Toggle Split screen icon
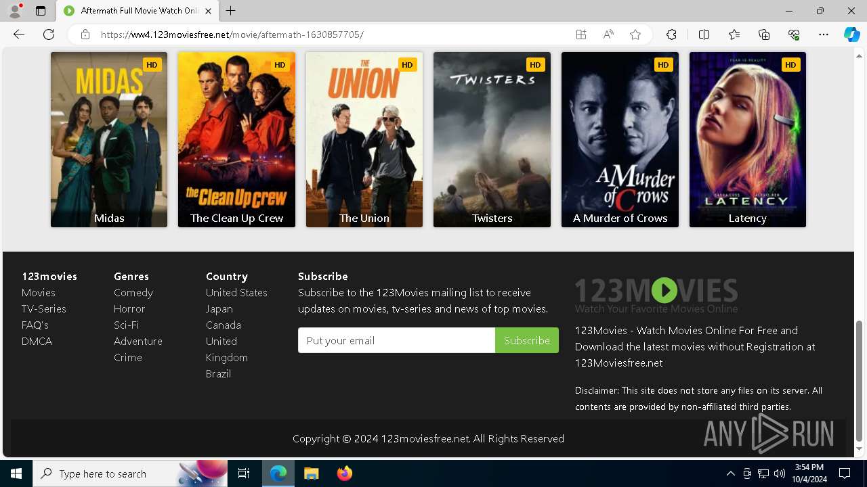Screen dimensions: 867x487 (x=704, y=34)
